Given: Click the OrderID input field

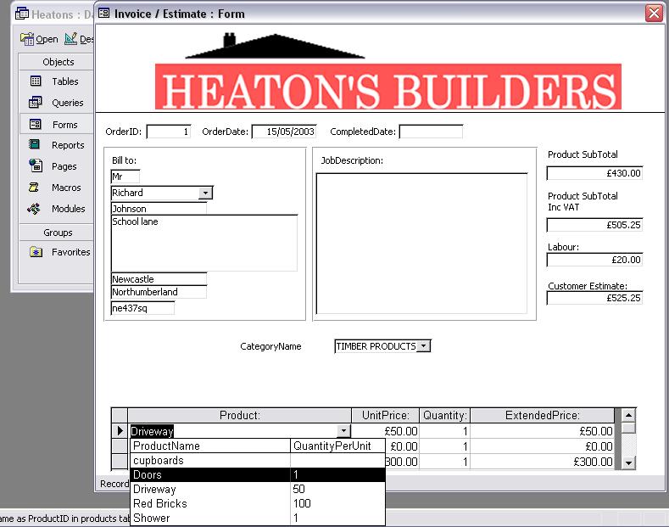Looking at the screenshot, I should tap(168, 132).
